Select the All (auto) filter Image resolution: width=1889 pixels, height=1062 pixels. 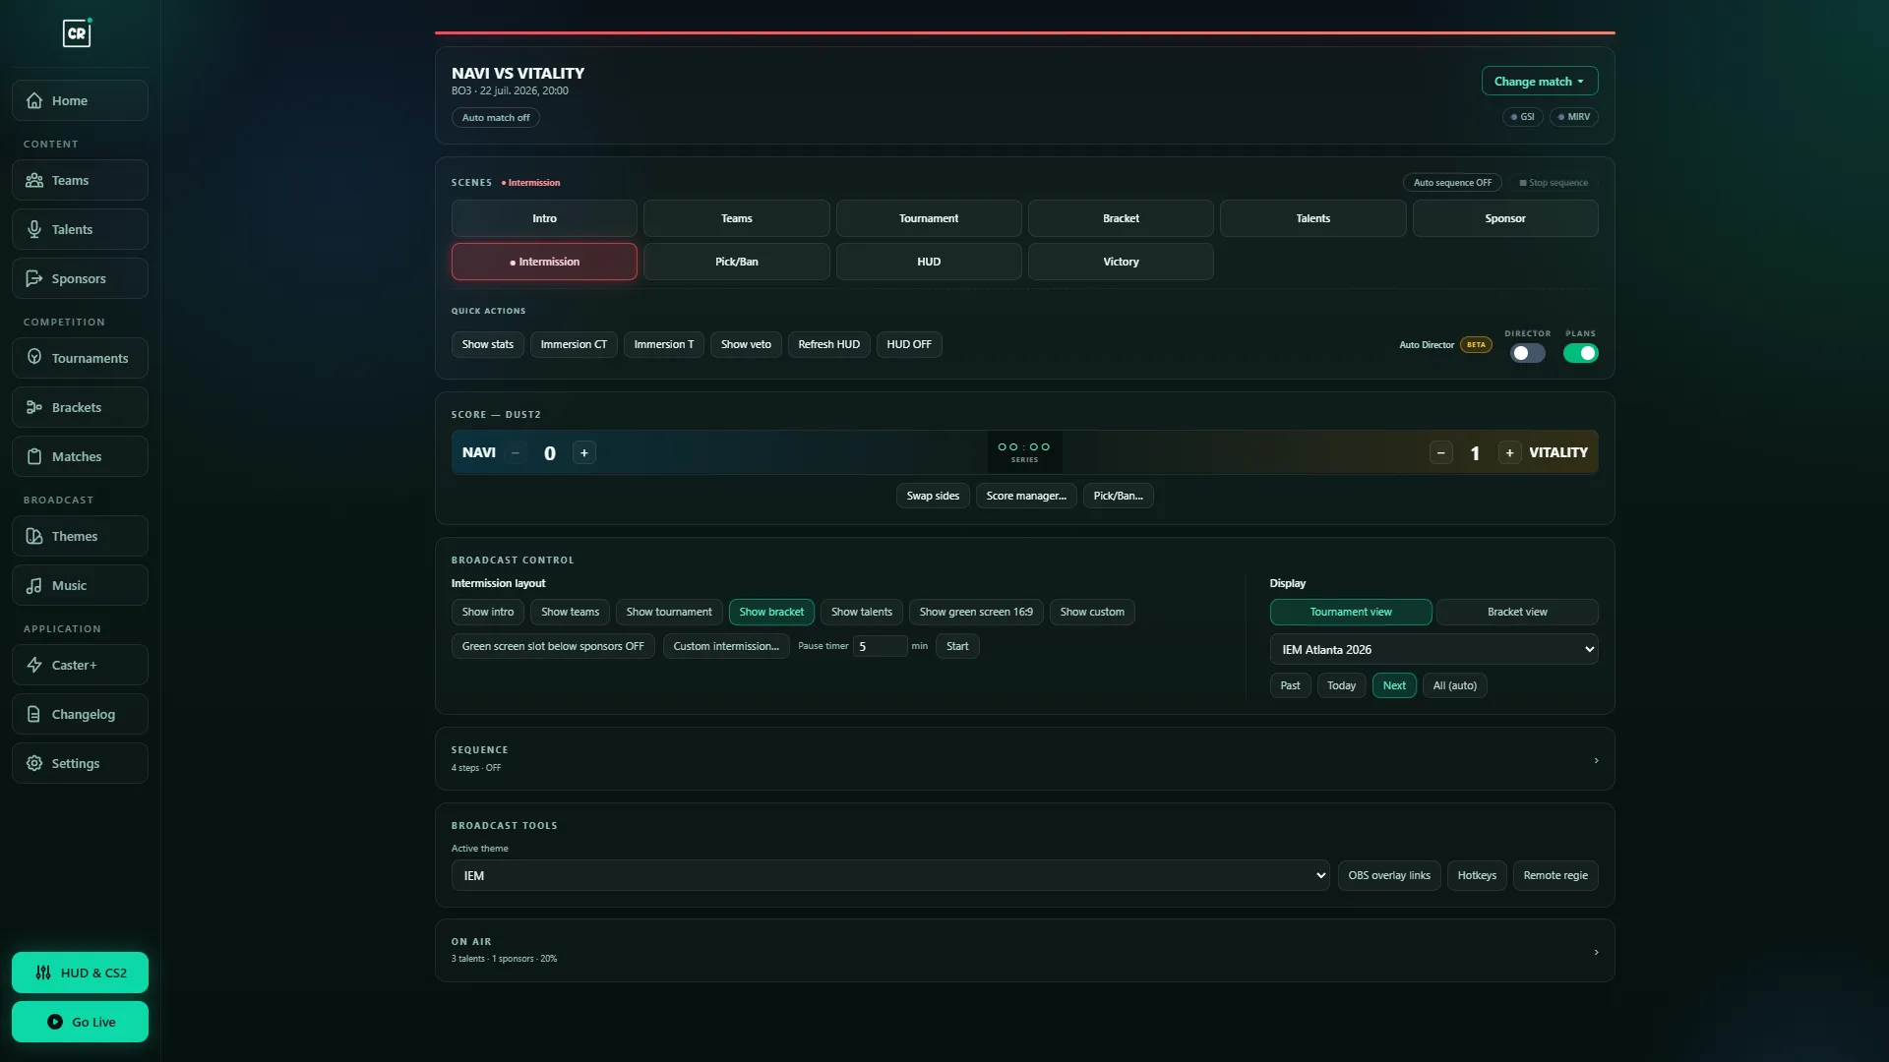click(x=1454, y=685)
